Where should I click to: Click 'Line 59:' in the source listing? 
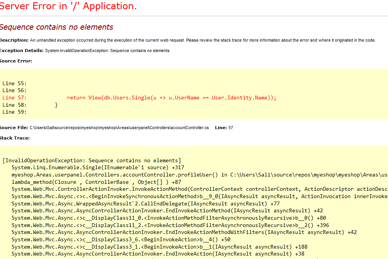14,112
